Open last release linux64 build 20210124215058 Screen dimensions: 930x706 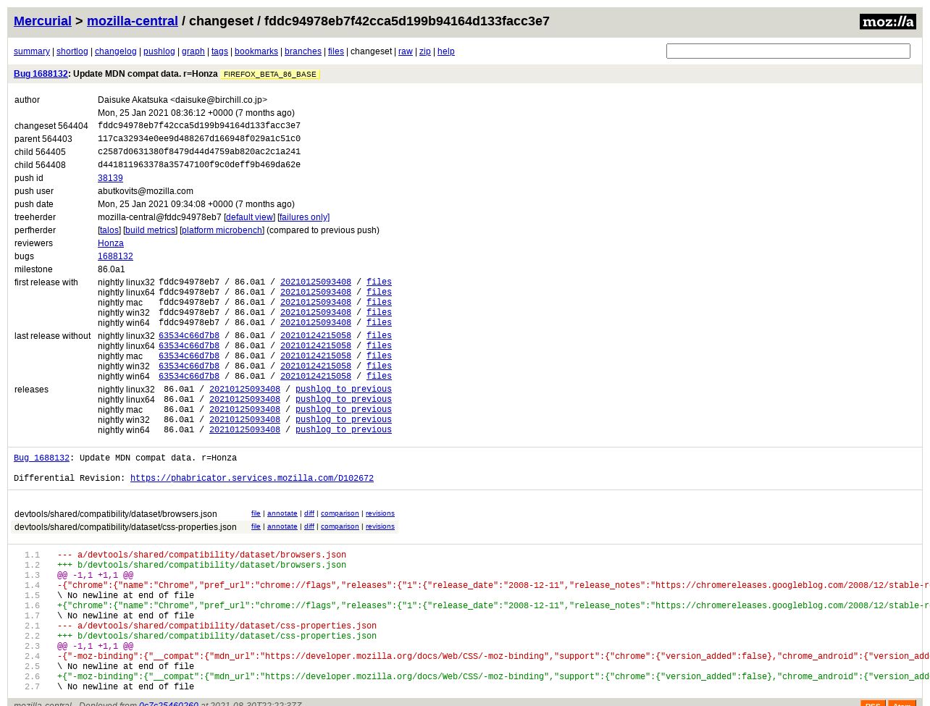(x=316, y=346)
